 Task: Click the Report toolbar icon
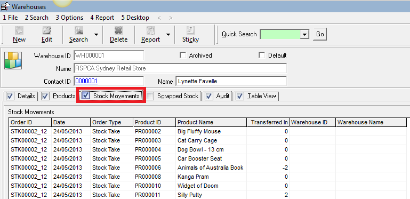tap(150, 30)
